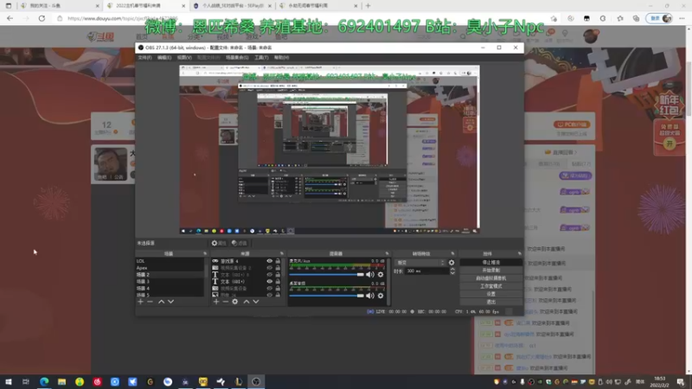This screenshot has height=389, width=692.
Task: Click the browser address bar
Action: (304, 18)
